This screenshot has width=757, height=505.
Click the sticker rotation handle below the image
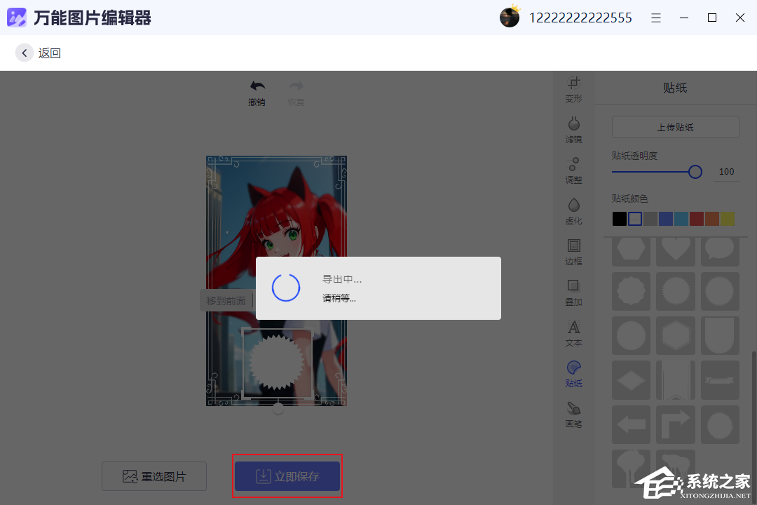tap(278, 409)
